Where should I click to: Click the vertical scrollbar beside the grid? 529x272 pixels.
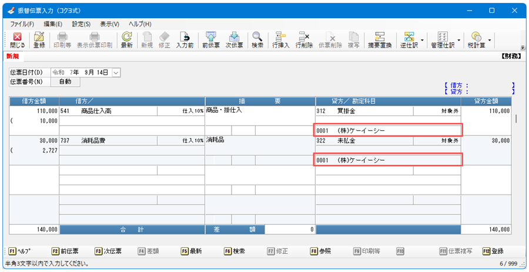516,164
